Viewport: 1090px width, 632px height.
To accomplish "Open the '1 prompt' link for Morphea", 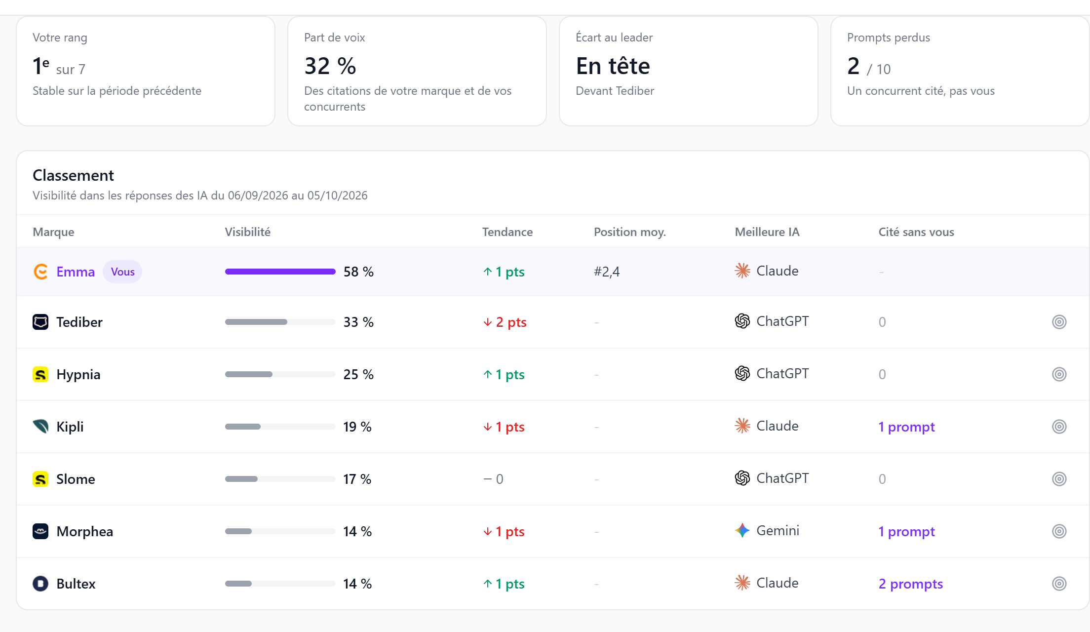I will tap(906, 531).
